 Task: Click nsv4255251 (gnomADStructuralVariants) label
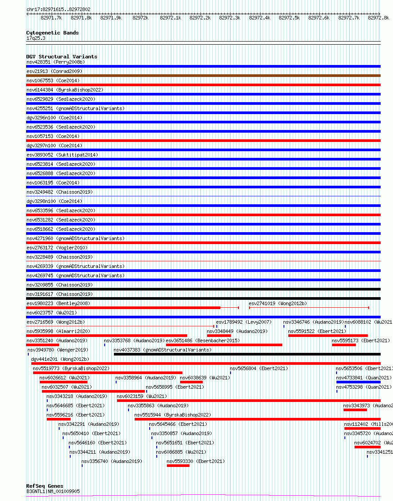point(76,108)
